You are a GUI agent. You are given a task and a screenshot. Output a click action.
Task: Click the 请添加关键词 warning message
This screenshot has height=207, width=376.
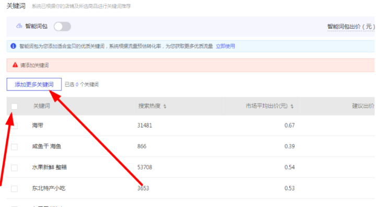click(34, 65)
